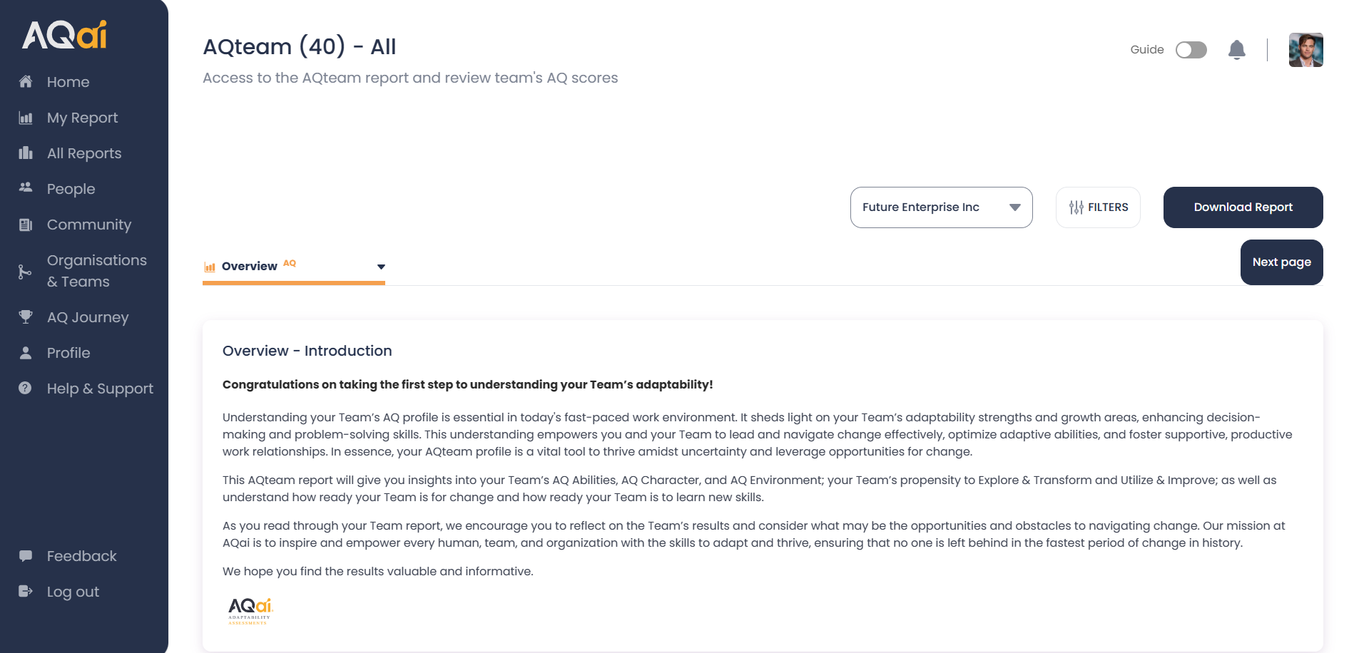Open the user profile avatar photo
Viewport: 1349px width, 653px height.
point(1305,50)
